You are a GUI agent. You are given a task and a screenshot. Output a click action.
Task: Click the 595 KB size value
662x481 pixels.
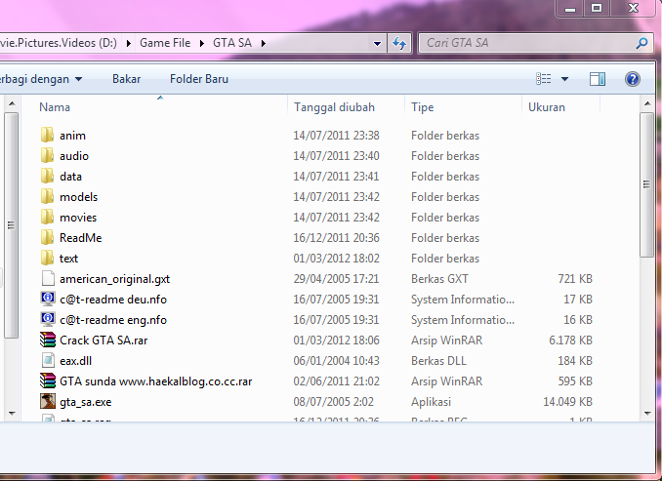pos(575,381)
